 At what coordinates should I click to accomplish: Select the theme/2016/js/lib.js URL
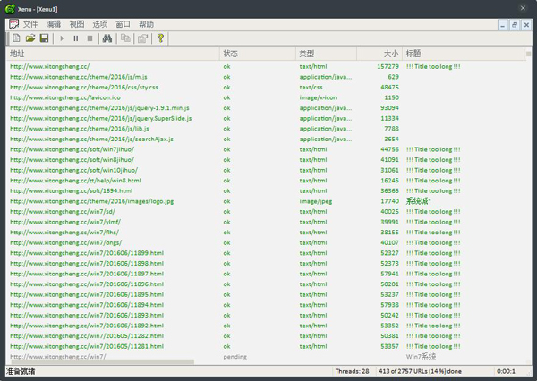(x=80, y=129)
